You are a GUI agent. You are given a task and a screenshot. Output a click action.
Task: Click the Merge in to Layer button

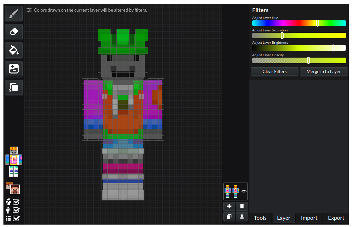click(x=323, y=71)
